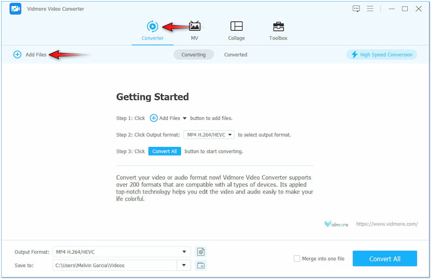Screen dimensions: 431x279
Task: Switch to the Converted tab
Action: point(235,54)
